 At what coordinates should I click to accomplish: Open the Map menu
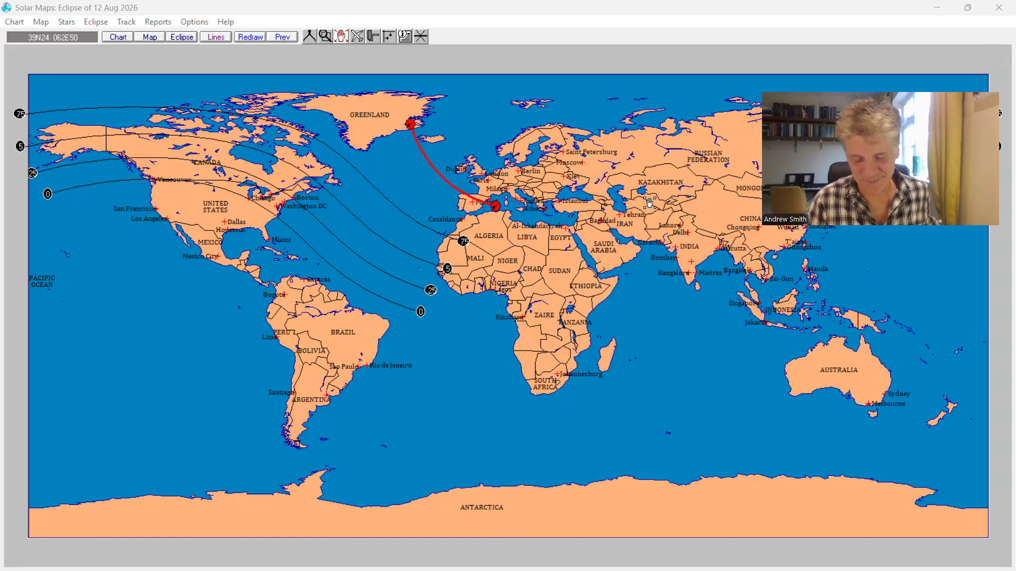pyautogui.click(x=41, y=22)
